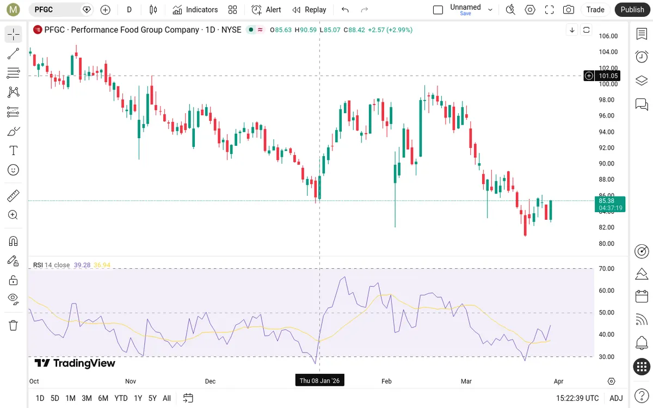The width and height of the screenshot is (653, 408).
Task: Open the patterns drawing tools
Action: point(14,92)
